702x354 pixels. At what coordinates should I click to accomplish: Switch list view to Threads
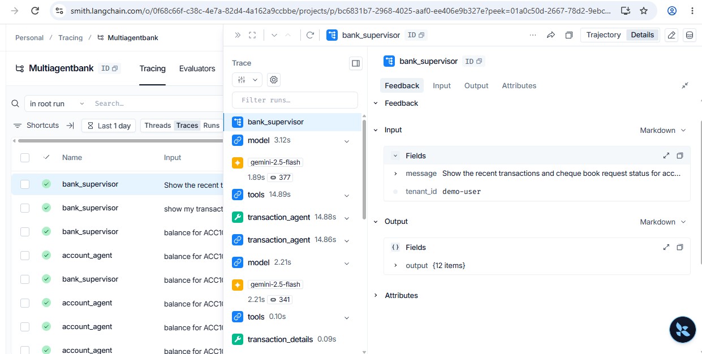pos(158,126)
